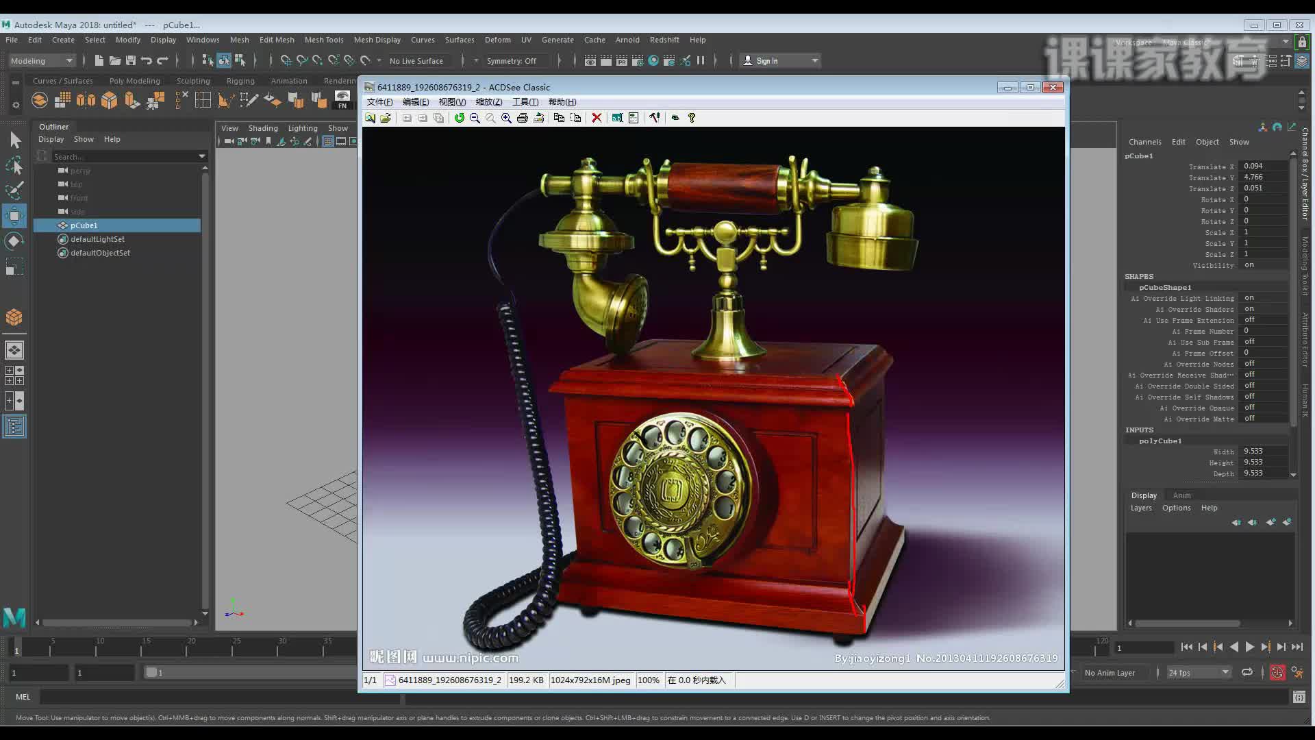This screenshot has width=1315, height=740.
Task: Click the zoom in magnifier in ACDSee
Action: [x=506, y=118]
